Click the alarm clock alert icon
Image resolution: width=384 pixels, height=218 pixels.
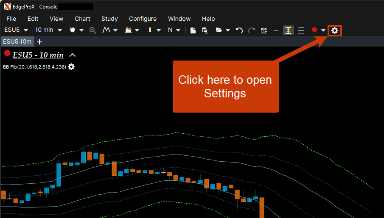(x=264, y=30)
